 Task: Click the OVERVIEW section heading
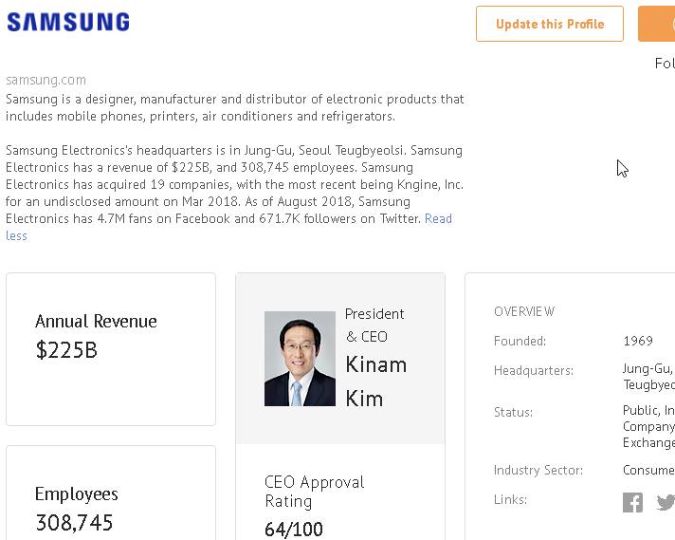(524, 311)
